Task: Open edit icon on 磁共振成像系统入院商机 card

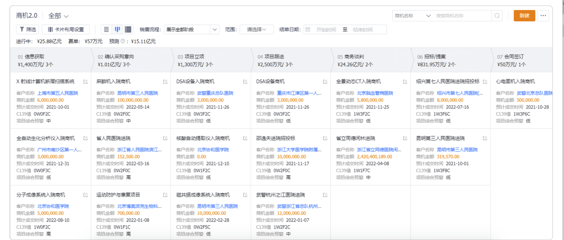Action: [x=245, y=195]
